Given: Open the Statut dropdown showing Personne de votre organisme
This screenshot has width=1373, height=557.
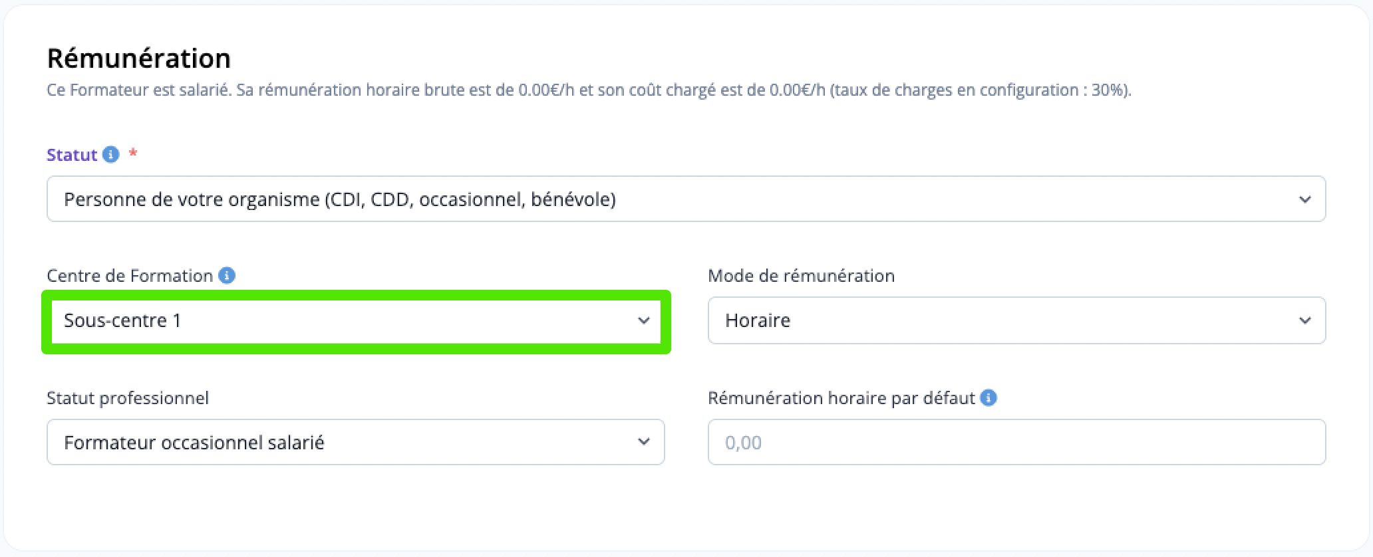Looking at the screenshot, I should [686, 199].
